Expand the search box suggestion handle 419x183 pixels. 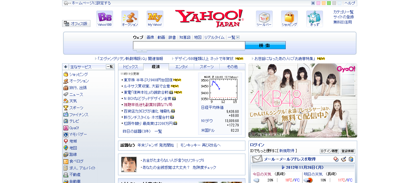[x=142, y=51]
